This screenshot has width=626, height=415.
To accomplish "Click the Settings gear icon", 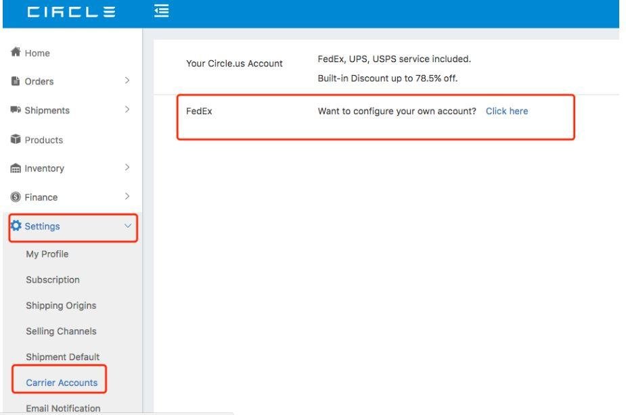I will [x=16, y=226].
